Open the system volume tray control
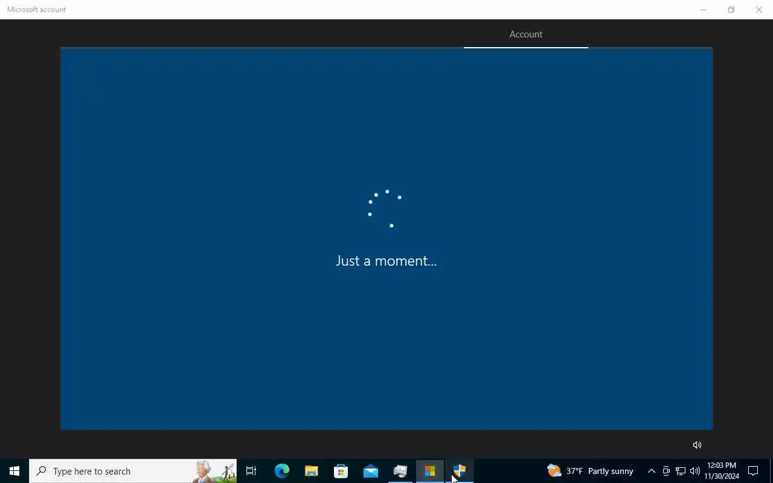Screen dimensions: 773x483 [x=695, y=471]
